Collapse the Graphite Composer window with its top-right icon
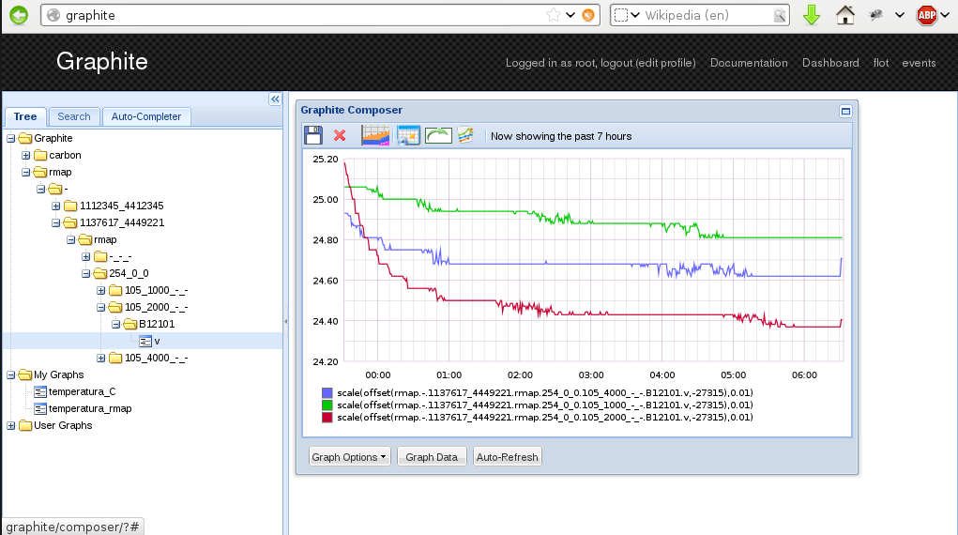Screen dimensions: 958x535 845,111
